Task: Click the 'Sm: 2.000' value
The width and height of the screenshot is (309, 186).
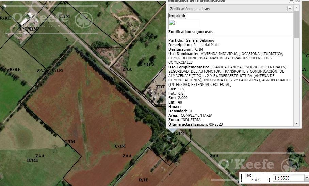Action: point(183,98)
